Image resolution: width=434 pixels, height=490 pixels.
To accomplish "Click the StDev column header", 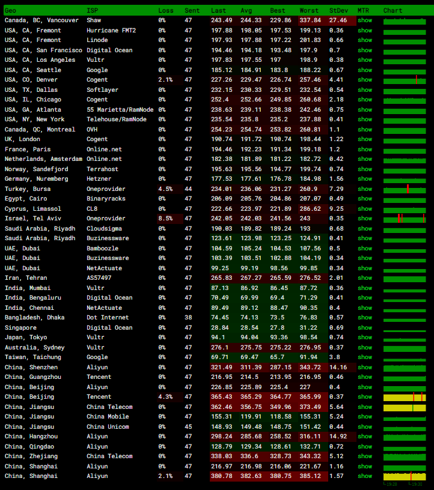I will pyautogui.click(x=338, y=11).
